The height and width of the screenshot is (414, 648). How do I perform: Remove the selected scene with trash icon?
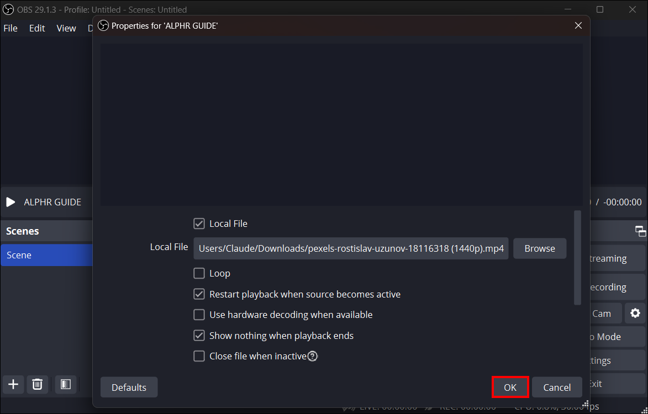coord(37,384)
